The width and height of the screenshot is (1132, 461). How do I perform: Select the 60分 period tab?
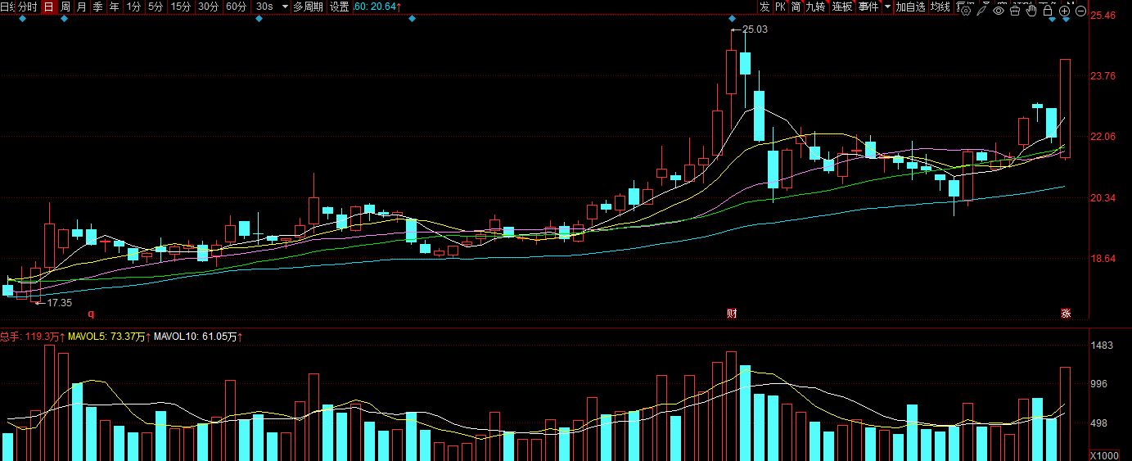[236, 7]
